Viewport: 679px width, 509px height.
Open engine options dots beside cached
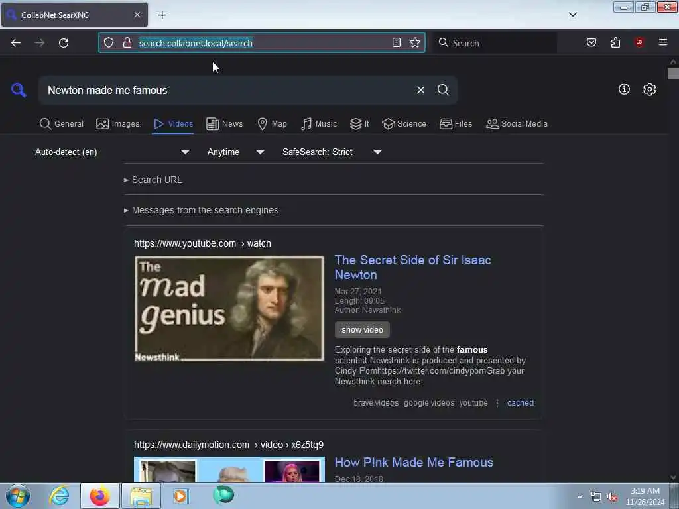point(497,403)
